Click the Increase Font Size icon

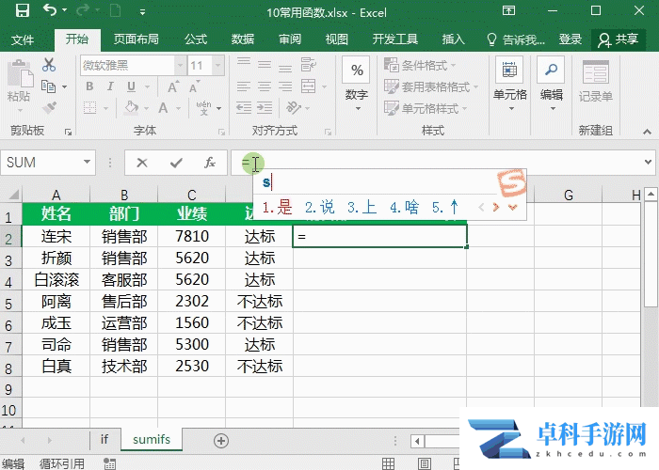(x=172, y=86)
